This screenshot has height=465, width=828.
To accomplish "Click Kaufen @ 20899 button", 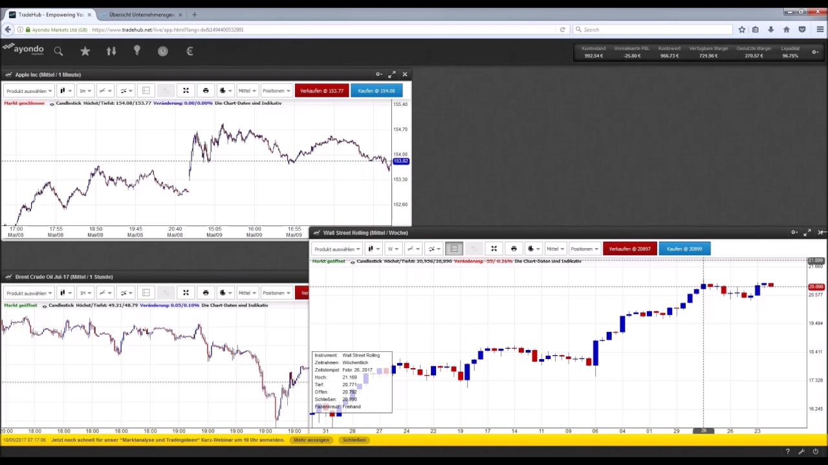I will (684, 249).
